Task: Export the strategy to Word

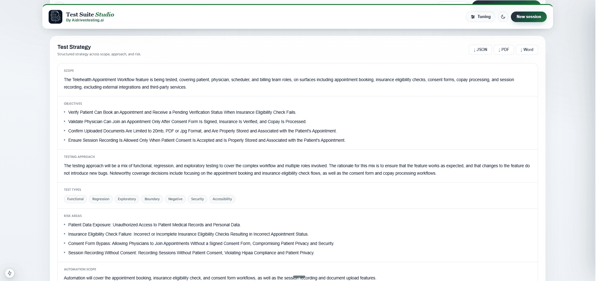Action: coord(527,50)
